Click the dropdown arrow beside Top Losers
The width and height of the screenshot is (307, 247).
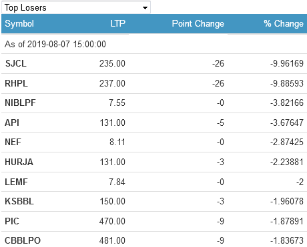tap(145, 8)
